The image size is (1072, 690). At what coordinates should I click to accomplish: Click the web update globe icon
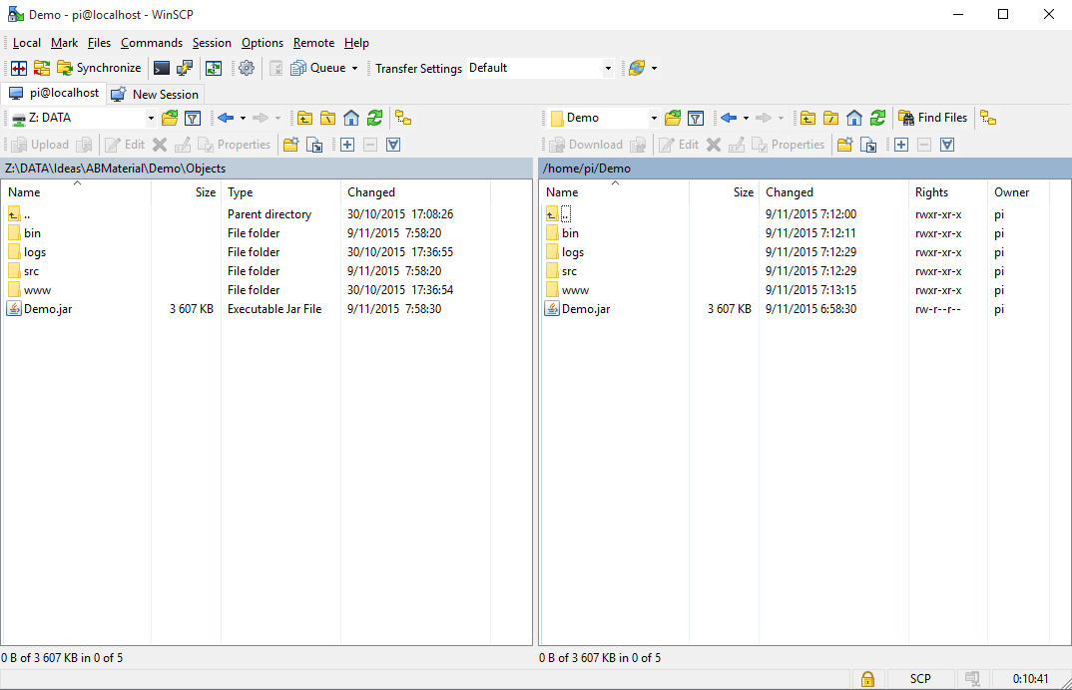click(x=637, y=69)
